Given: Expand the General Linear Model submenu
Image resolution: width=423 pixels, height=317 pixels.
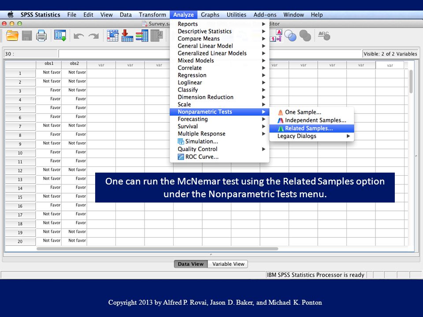Looking at the screenshot, I should click(x=219, y=46).
